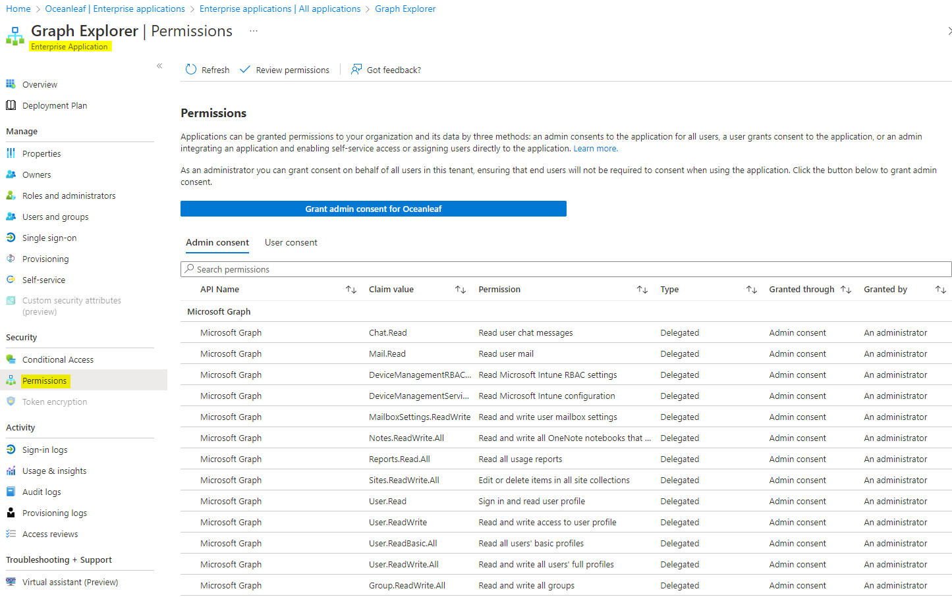
Task: Open Enterprise applications | All applications breadcrumb
Action: [280, 9]
